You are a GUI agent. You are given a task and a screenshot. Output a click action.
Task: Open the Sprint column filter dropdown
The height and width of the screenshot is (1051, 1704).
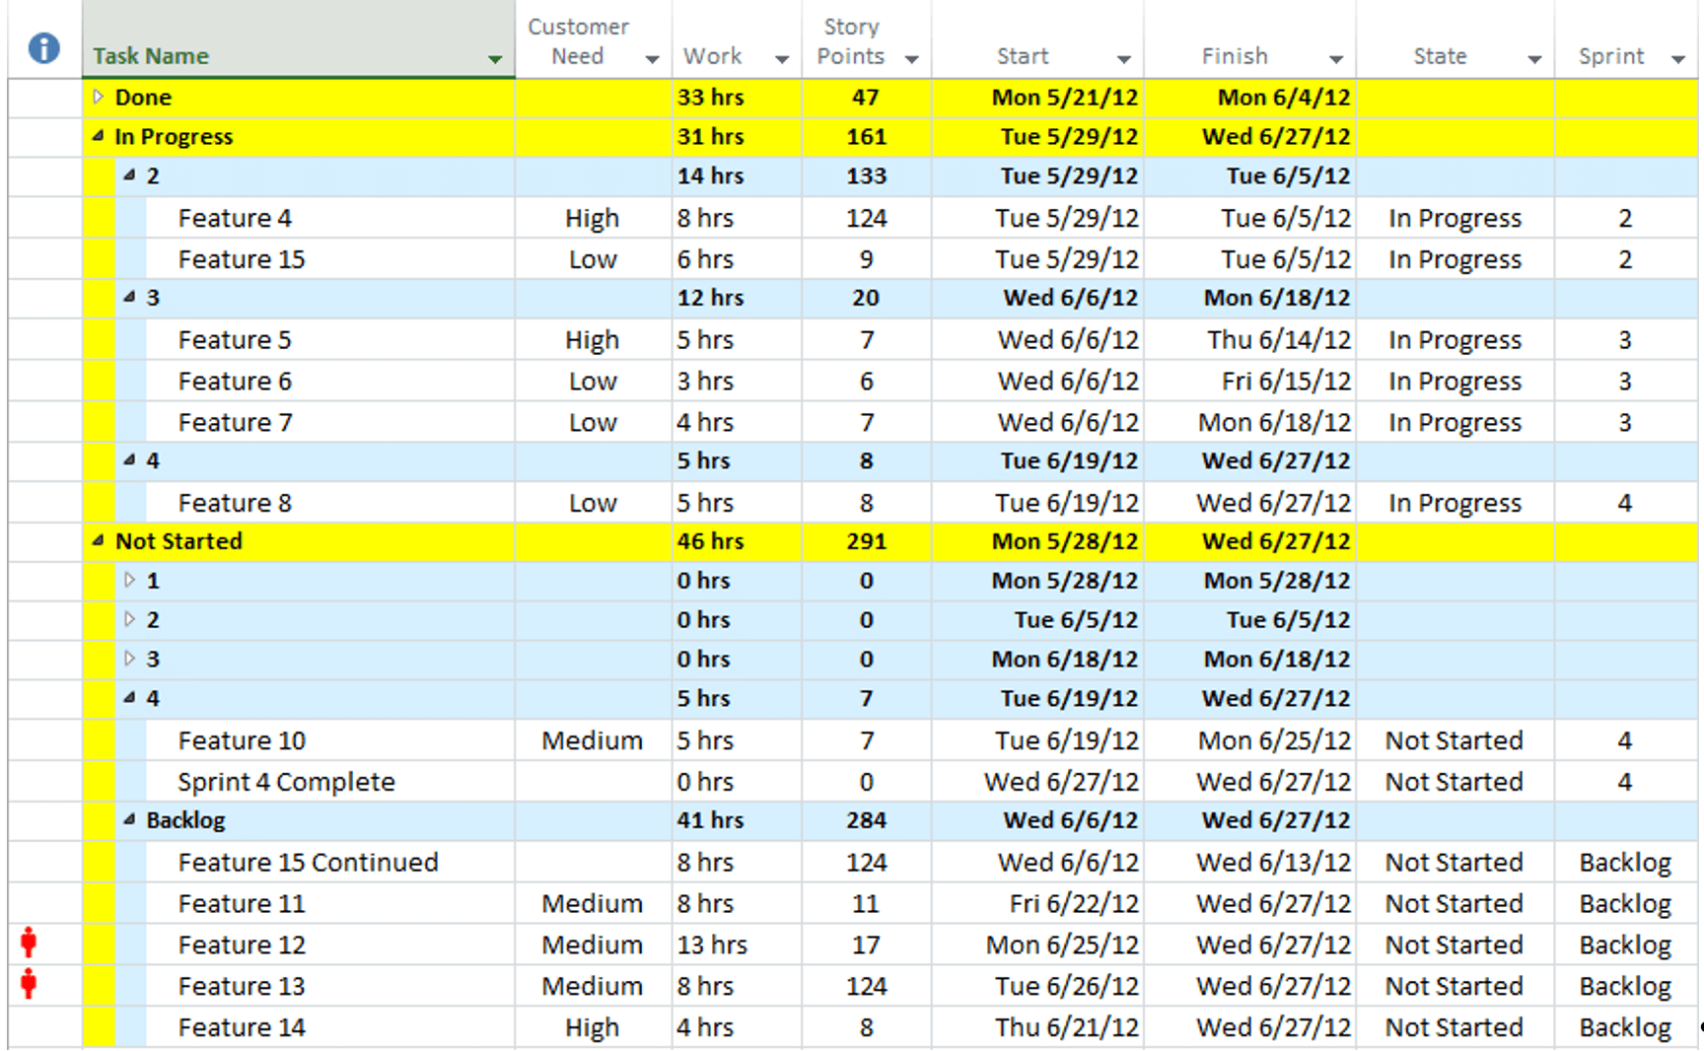[1678, 59]
